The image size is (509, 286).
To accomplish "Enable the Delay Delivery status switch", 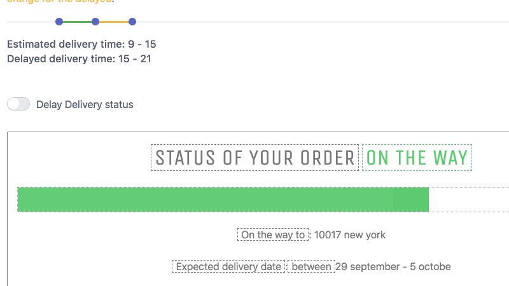I will point(18,104).
